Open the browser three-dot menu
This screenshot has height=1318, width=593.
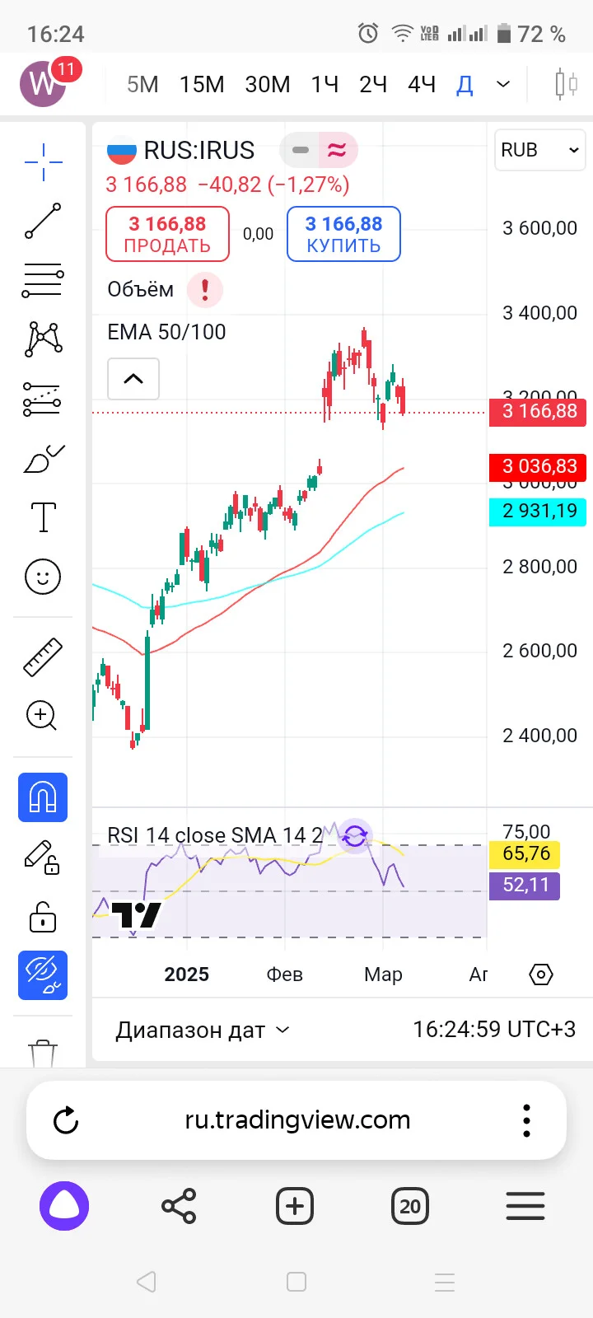526,1120
